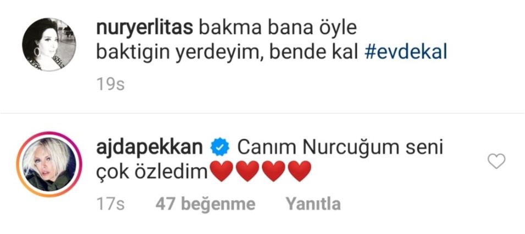
Task: Click the divider line between caption and comment
Action: click(263, 113)
